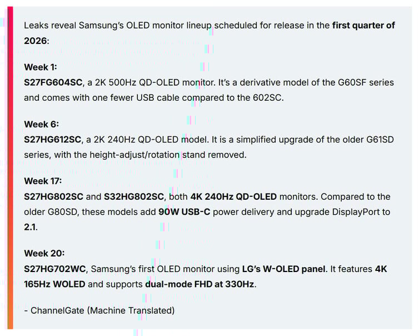Click the Week 17 heading
This screenshot has width=419, height=336.
point(43,181)
